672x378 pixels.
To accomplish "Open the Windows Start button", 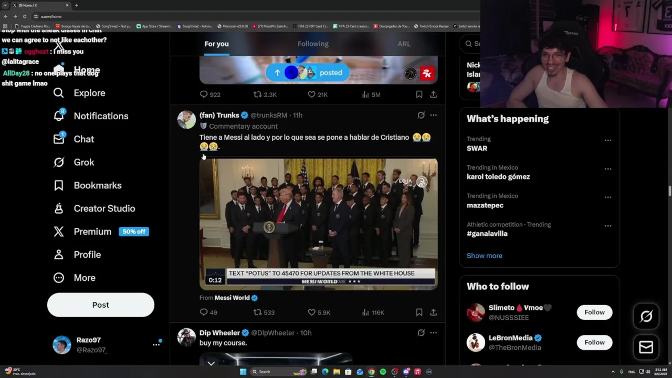I will (x=243, y=372).
